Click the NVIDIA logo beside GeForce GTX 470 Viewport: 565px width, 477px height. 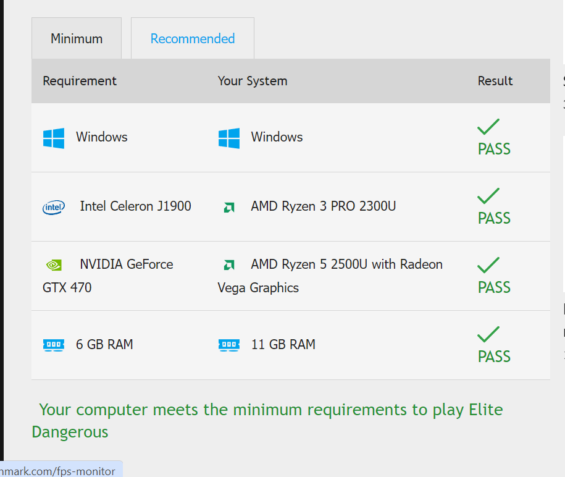point(54,265)
